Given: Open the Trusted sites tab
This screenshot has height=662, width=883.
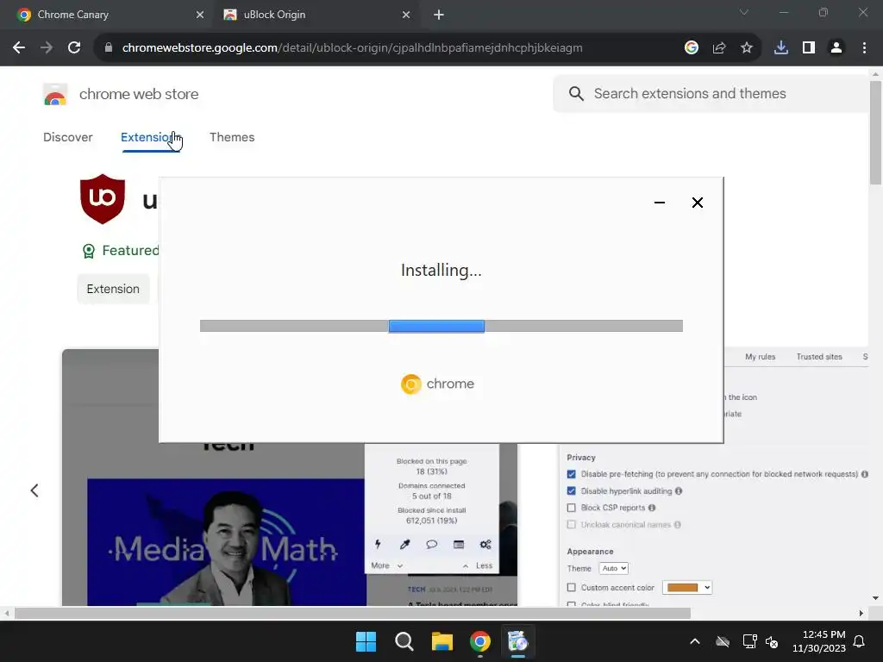Looking at the screenshot, I should 819,356.
